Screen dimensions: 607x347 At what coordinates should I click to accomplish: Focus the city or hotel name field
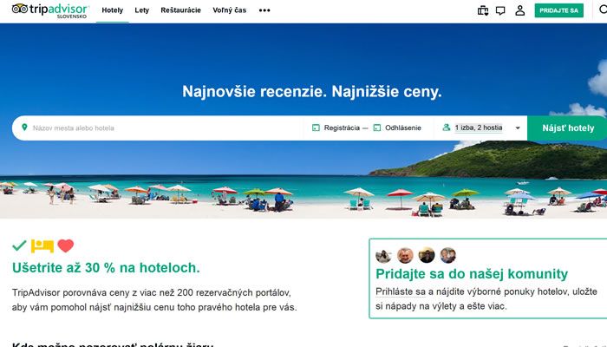(x=163, y=128)
